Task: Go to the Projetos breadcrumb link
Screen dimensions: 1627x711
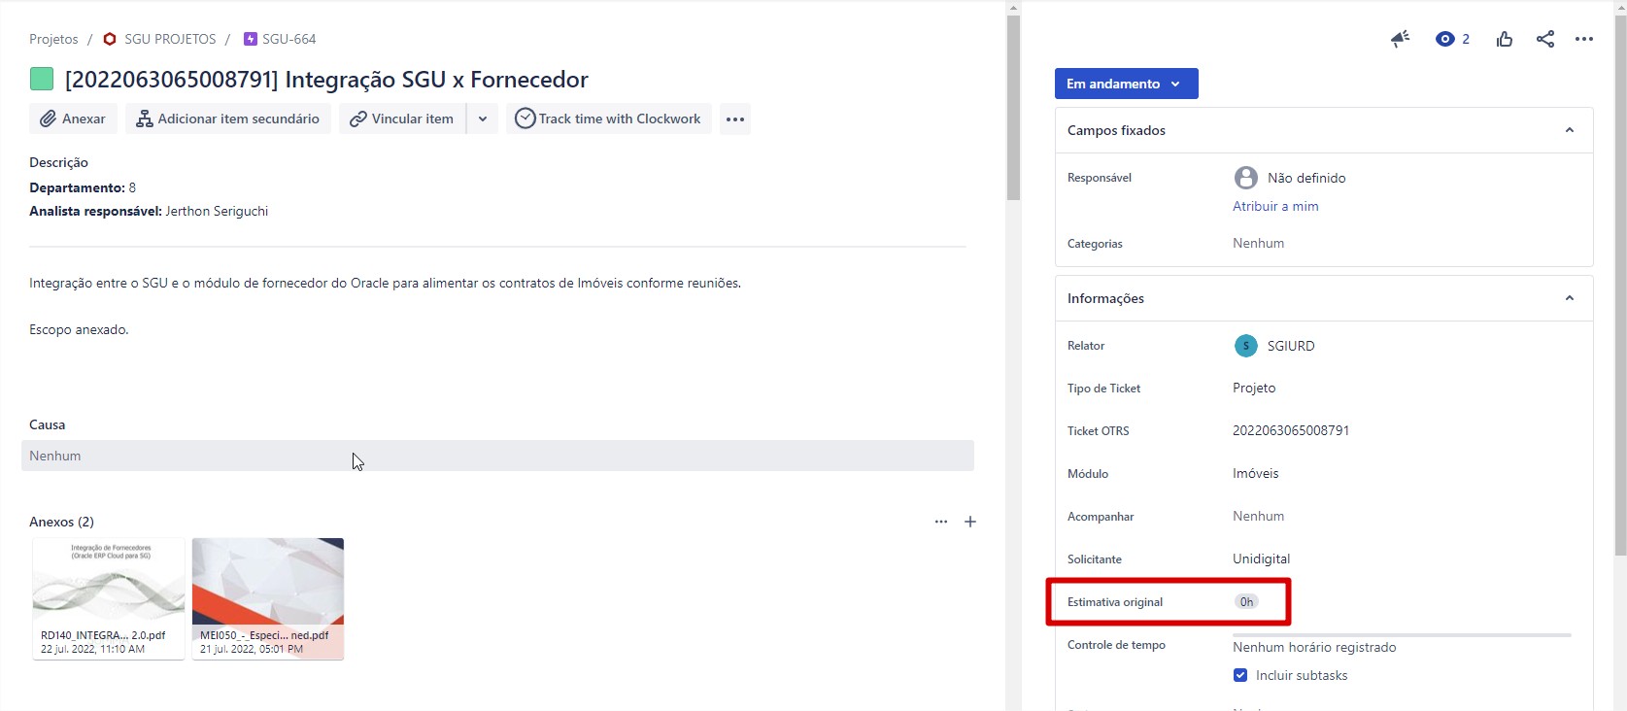Action: point(53,39)
